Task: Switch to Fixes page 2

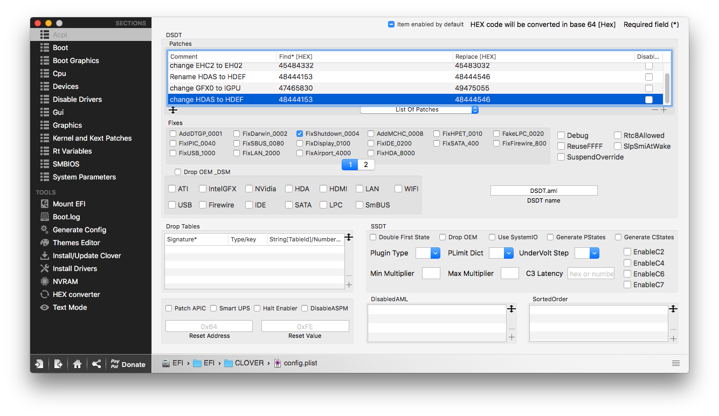Action: tap(366, 165)
